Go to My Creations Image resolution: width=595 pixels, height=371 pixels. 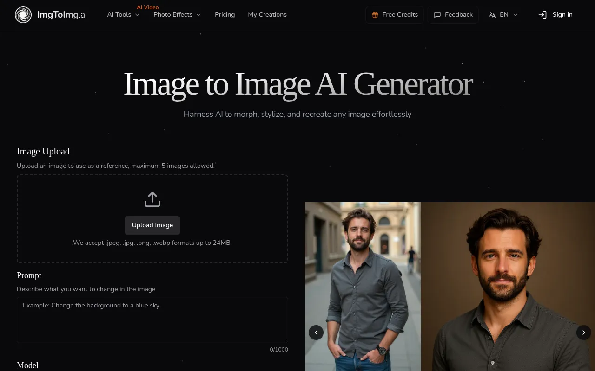(x=267, y=14)
